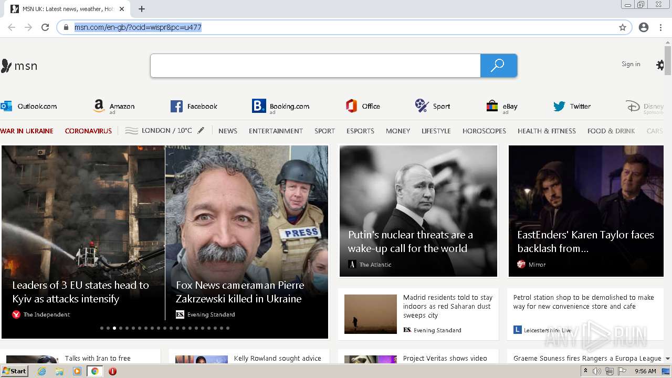672x378 pixels.
Task: Click the London weather wind icon
Action: (132, 131)
